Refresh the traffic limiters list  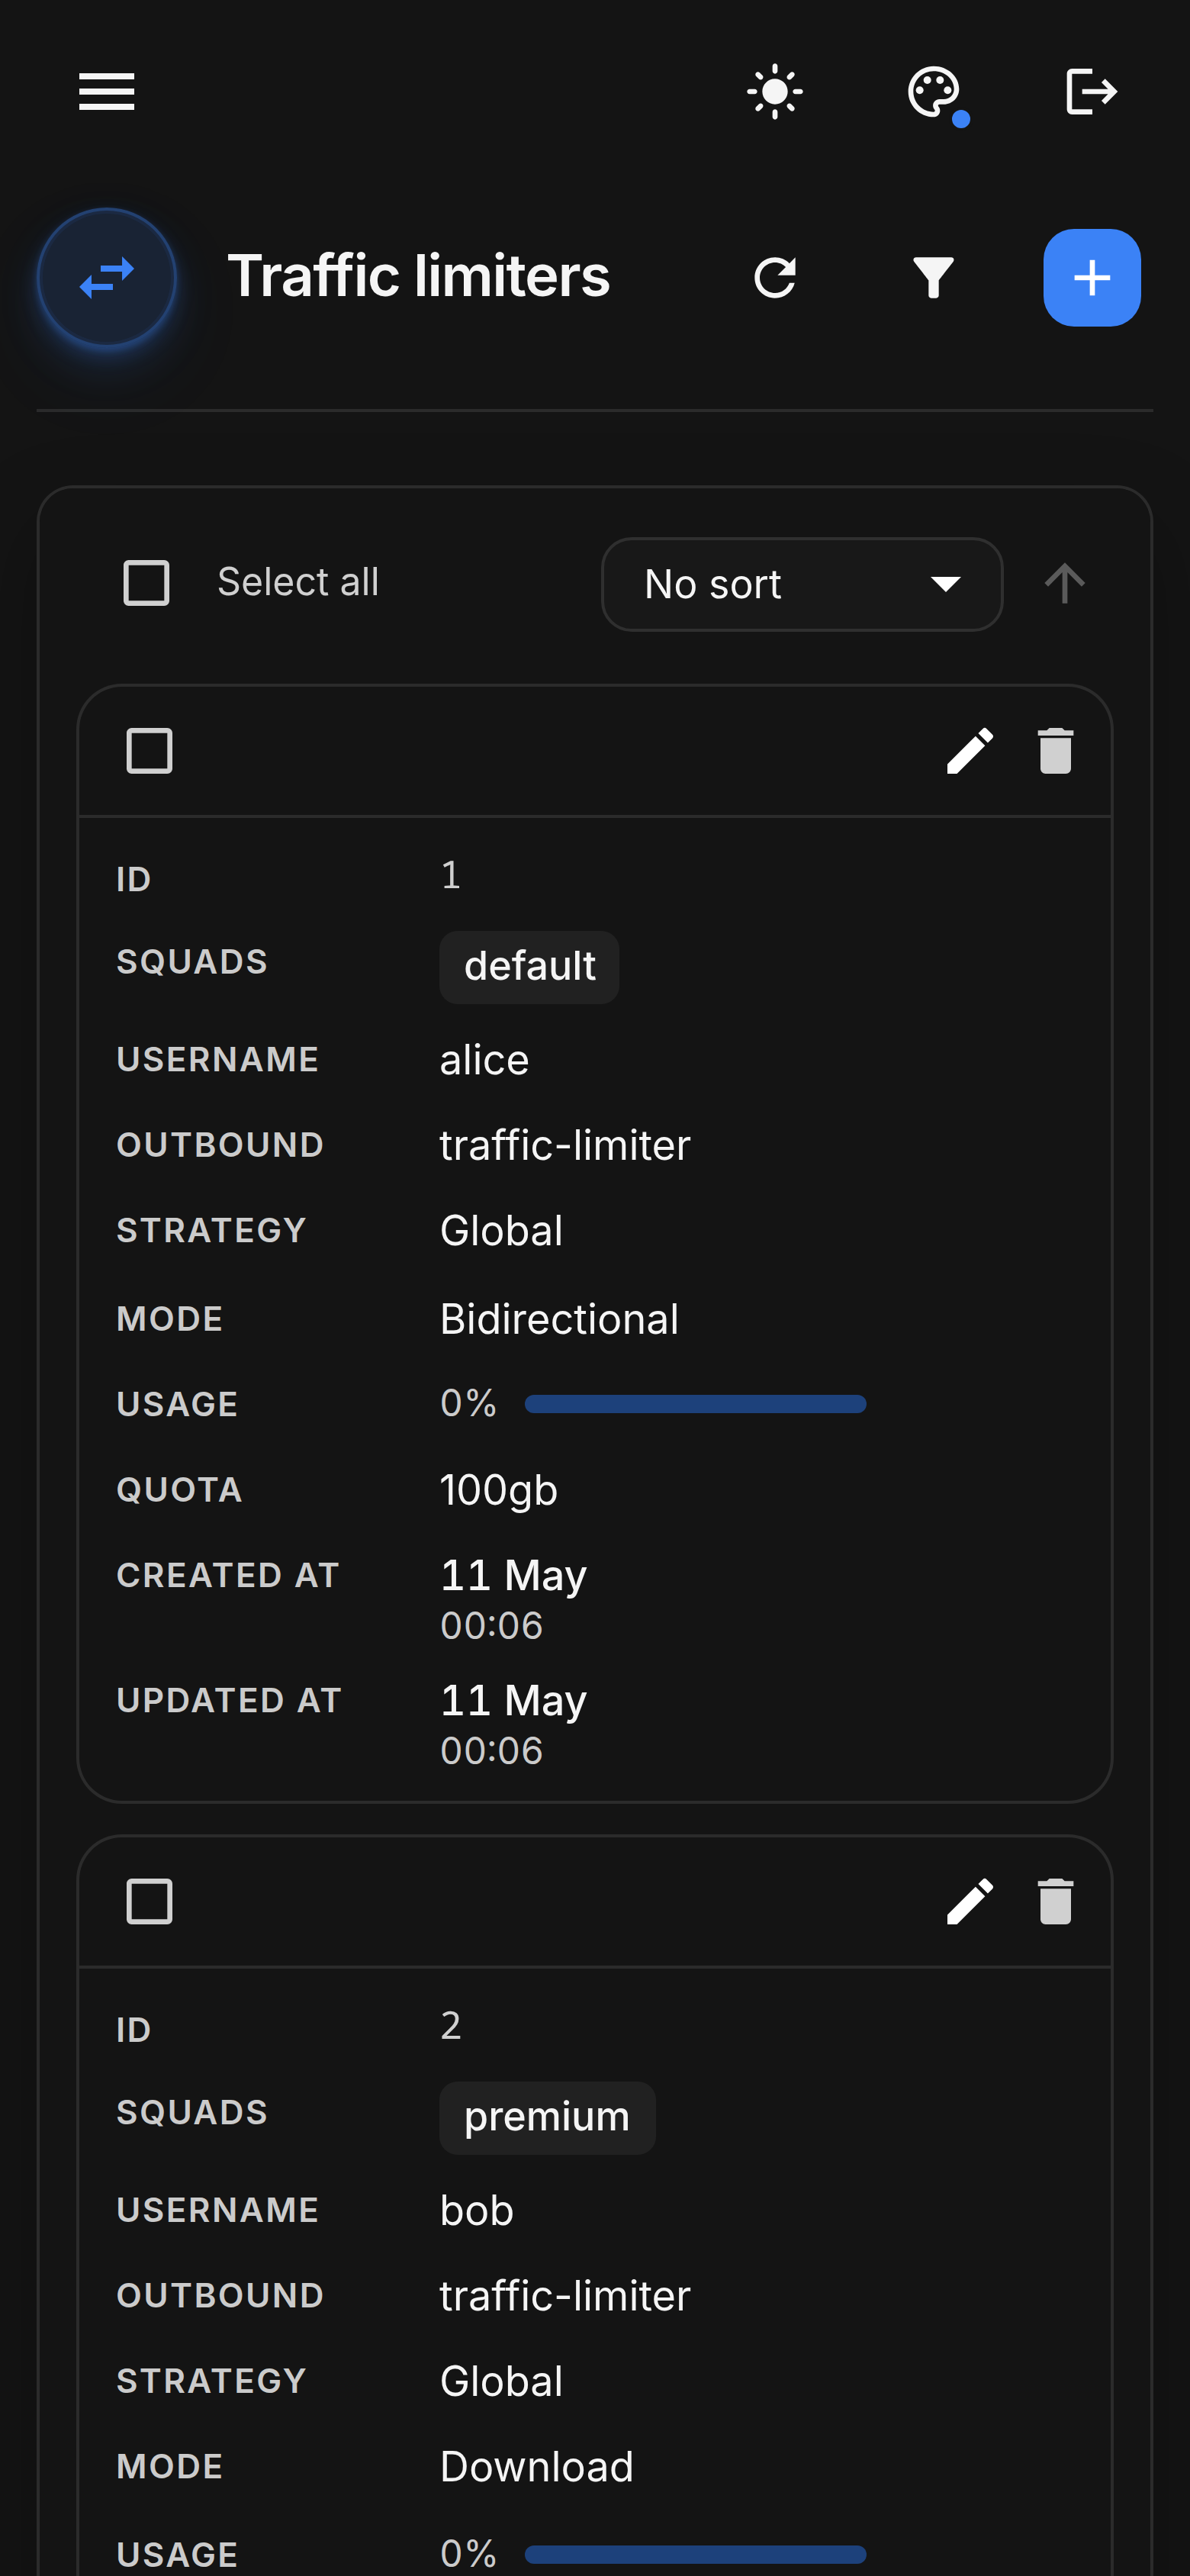click(x=775, y=278)
